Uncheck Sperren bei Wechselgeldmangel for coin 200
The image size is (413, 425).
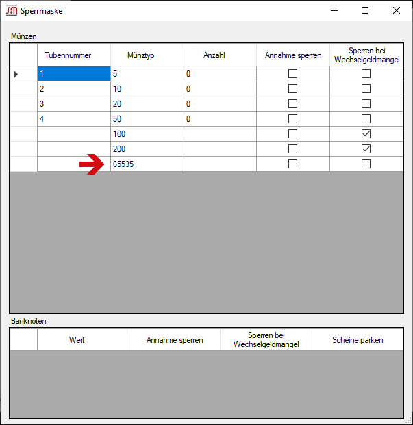click(366, 149)
